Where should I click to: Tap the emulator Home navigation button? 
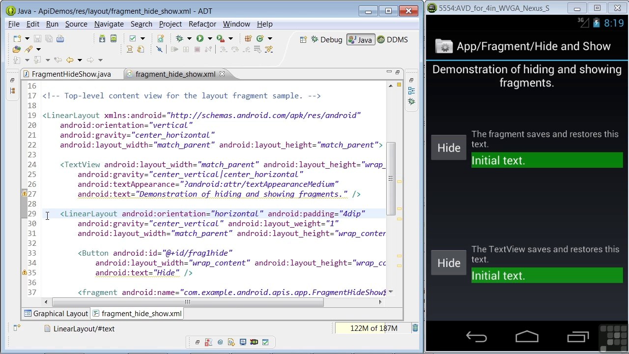pos(527,337)
